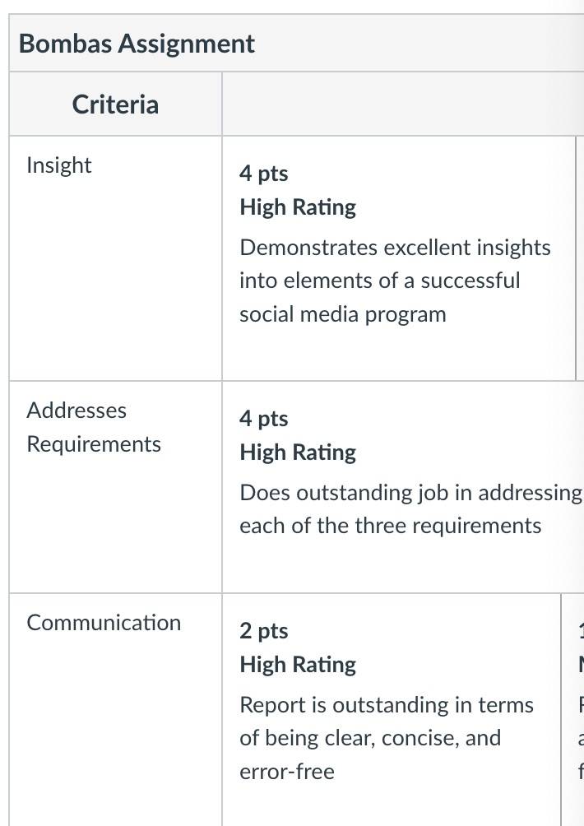Click the 'error-free' text in Communication

click(287, 772)
